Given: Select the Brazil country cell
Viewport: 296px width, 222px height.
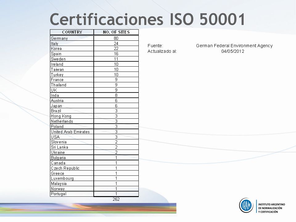Looking at the screenshot, I should (x=72, y=111).
